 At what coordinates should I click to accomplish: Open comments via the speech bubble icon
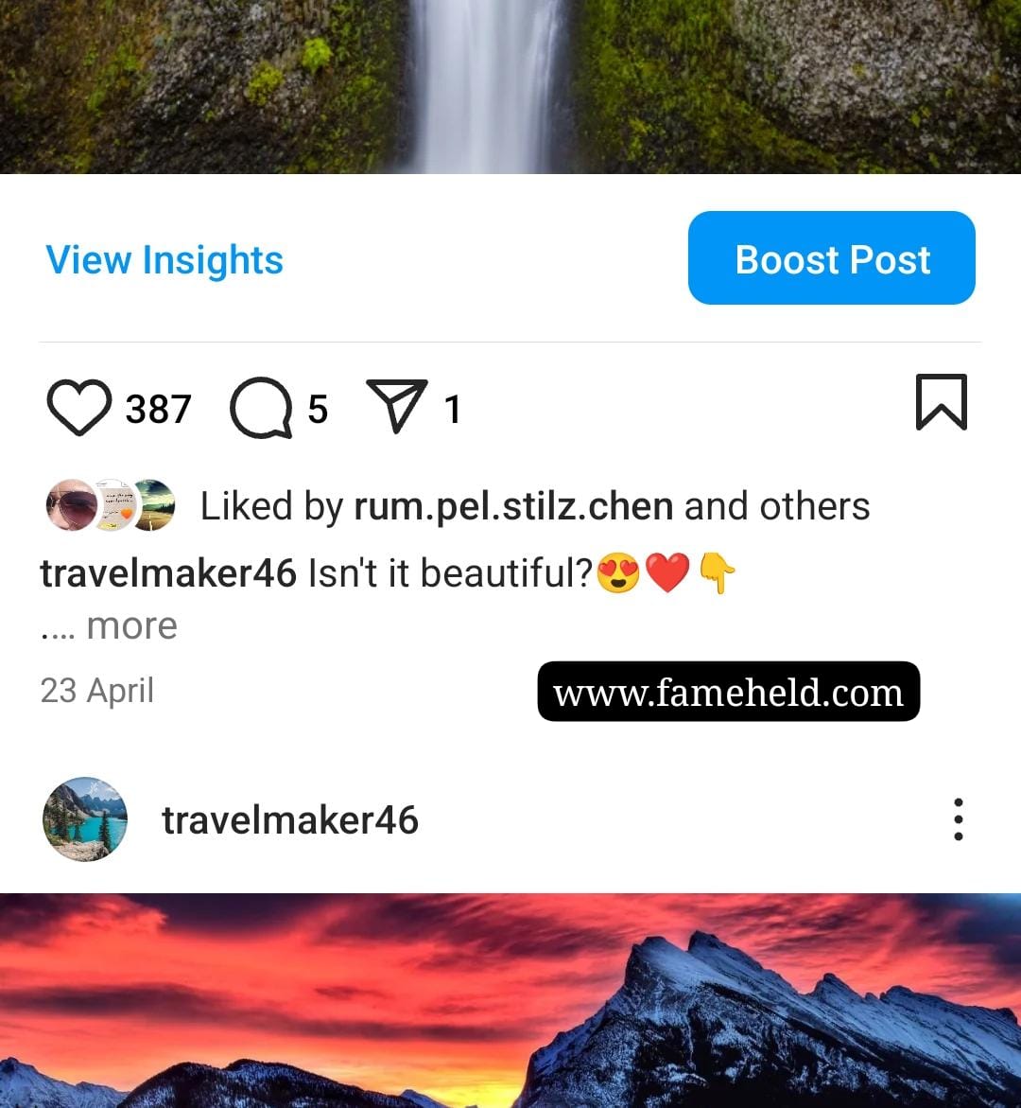261,408
